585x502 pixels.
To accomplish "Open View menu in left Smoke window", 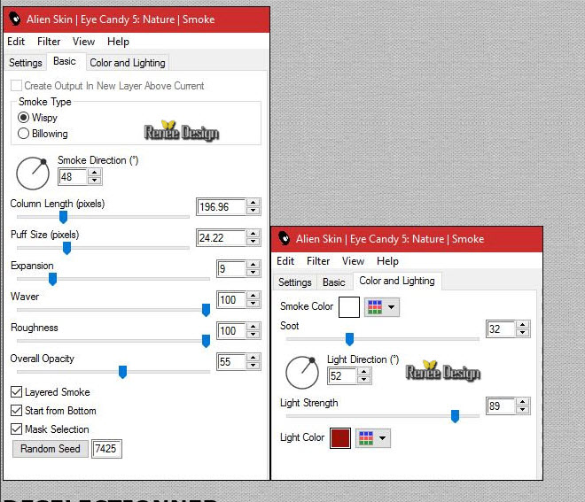I will pos(83,42).
